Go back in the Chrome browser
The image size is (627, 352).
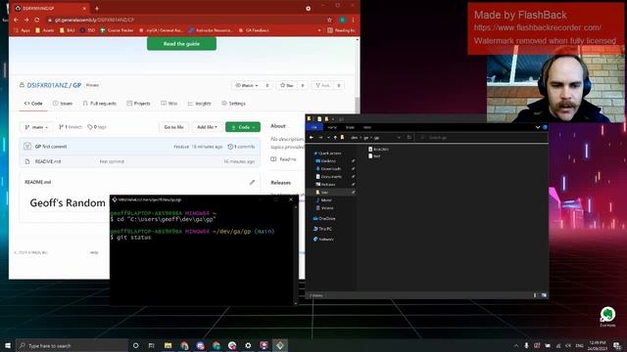coord(16,20)
